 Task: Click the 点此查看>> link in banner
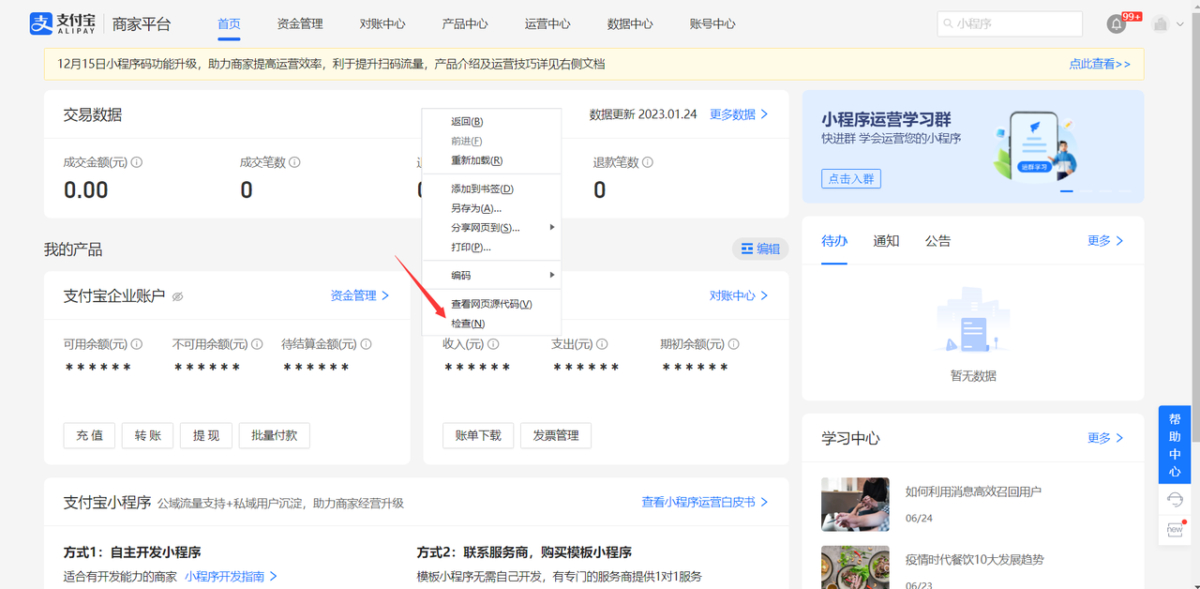click(1100, 64)
